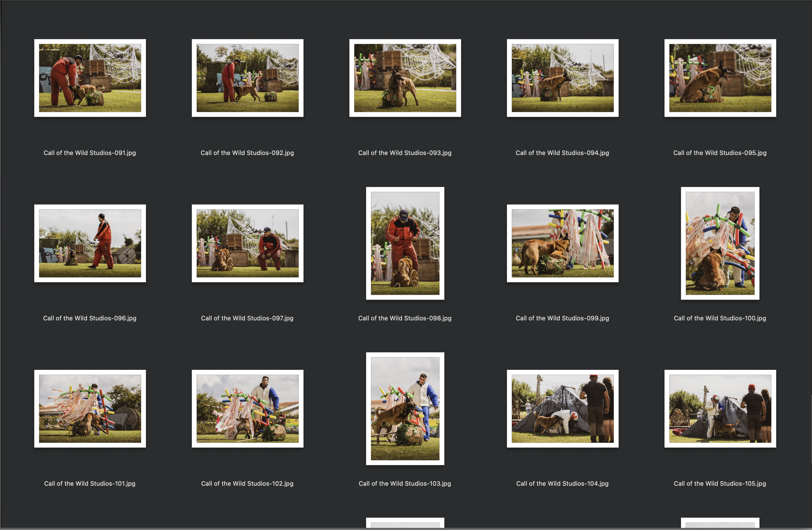Viewport: 812px width, 530px height.
Task: Select image Call of the Wild Studios-095.jpg
Action: [720, 78]
